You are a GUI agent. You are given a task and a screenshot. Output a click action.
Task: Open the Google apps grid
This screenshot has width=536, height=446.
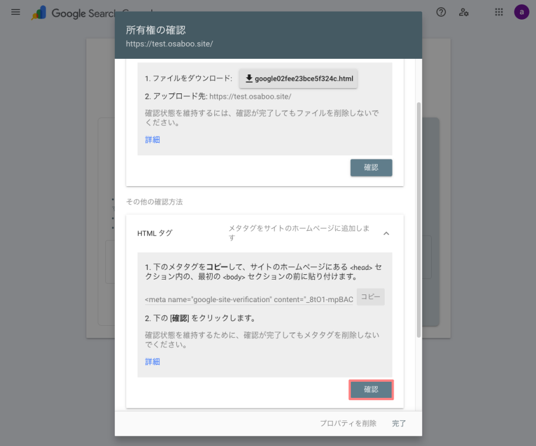pos(498,12)
